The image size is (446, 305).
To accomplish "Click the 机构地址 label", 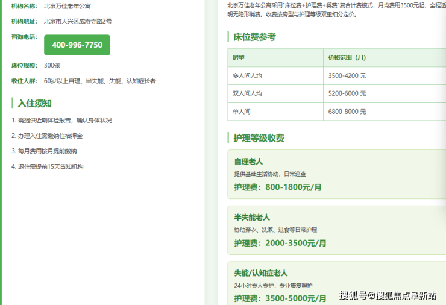I will (x=24, y=21).
